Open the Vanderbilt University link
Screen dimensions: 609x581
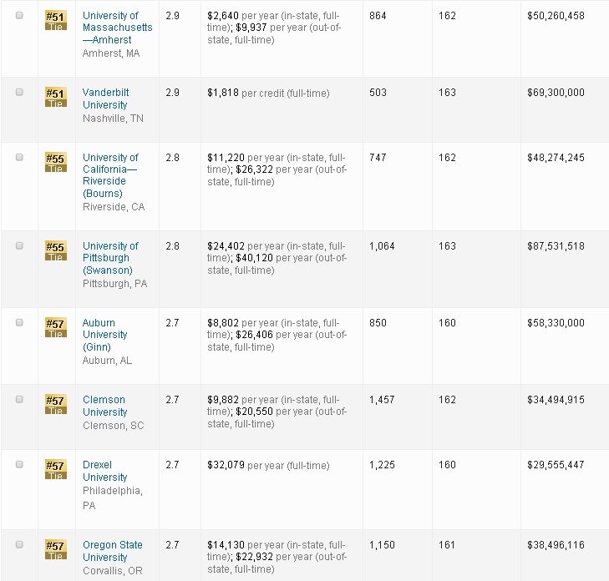point(105,99)
